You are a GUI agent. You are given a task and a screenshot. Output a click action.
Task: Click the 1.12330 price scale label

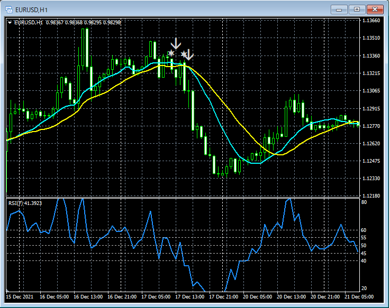point(371,179)
